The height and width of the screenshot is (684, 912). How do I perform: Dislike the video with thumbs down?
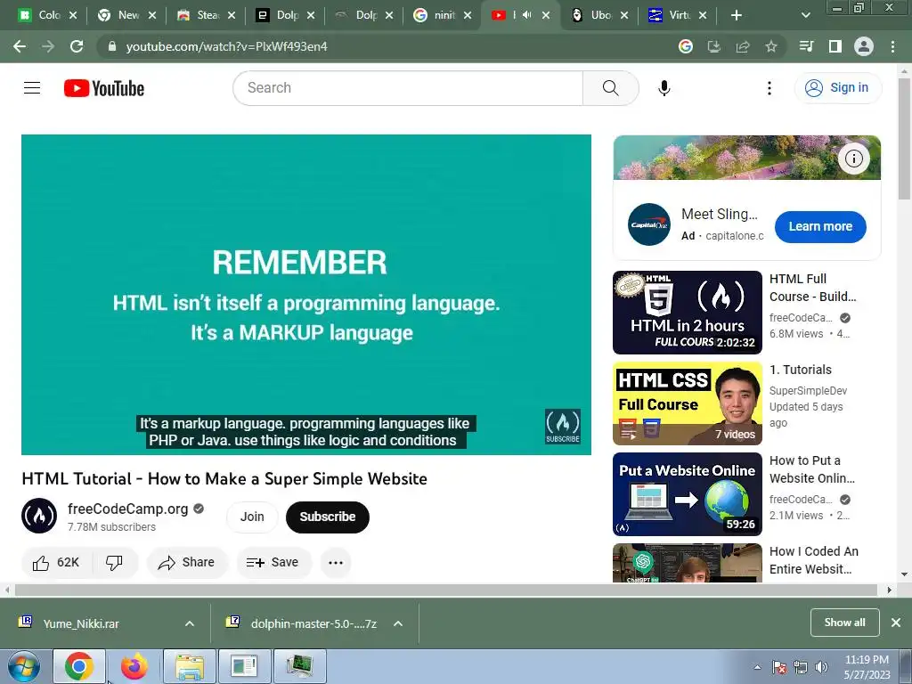(115, 563)
